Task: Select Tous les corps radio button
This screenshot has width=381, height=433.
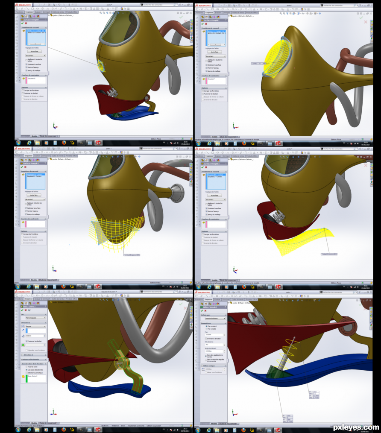Action: 26,367
